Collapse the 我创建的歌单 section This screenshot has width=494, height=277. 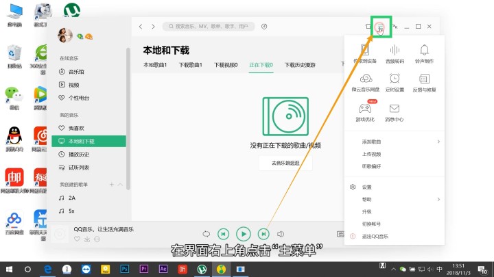[120, 185]
